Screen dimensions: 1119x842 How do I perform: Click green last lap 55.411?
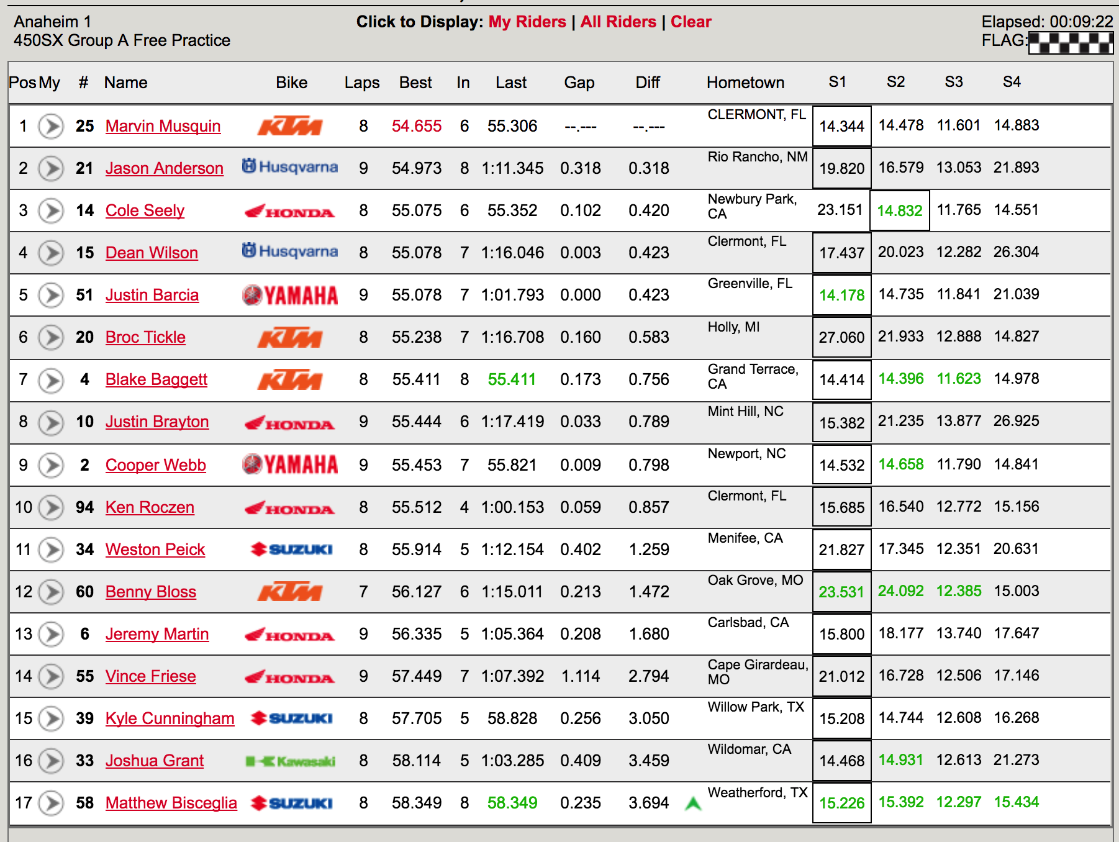point(512,379)
